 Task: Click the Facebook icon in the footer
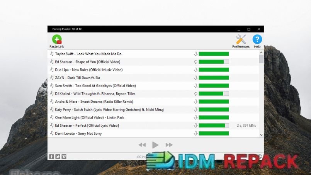coord(51,156)
